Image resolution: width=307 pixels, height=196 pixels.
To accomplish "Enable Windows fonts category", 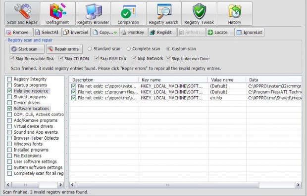I will 9,144.
